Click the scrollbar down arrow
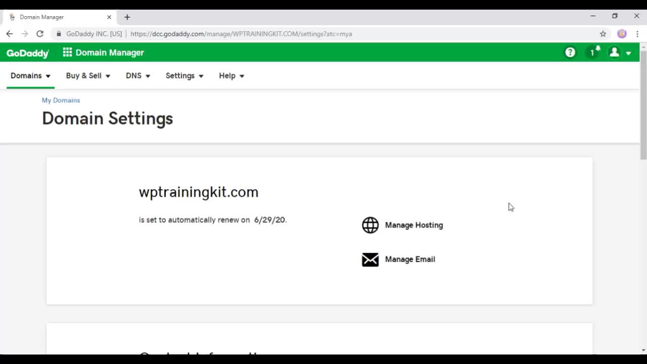The height and width of the screenshot is (364, 647). tap(643, 350)
